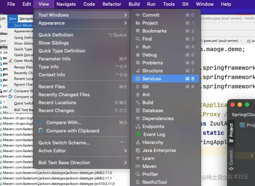This screenshot has height=186, width=255.
Task: Open the Code menu
Action: [89, 4]
